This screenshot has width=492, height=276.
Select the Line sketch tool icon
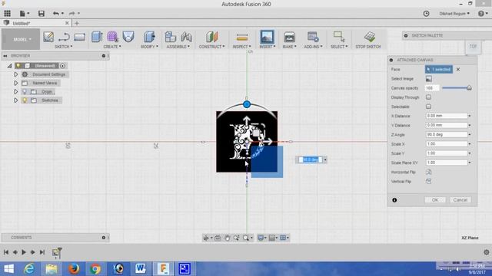coord(64,37)
